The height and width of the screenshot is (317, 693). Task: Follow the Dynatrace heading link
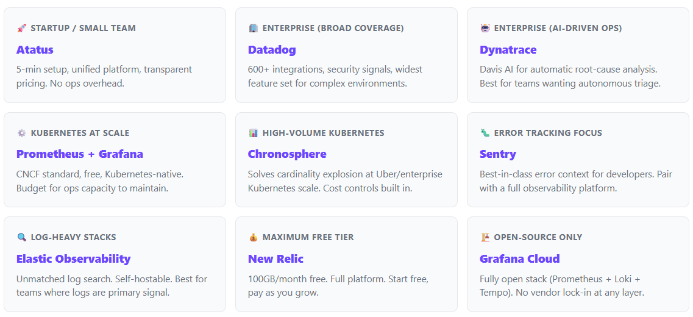pos(508,49)
